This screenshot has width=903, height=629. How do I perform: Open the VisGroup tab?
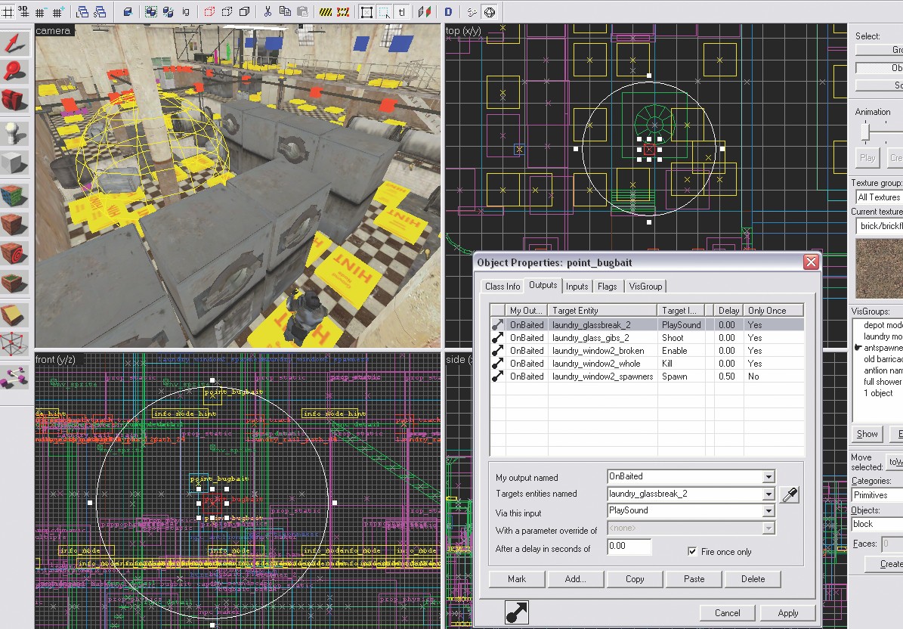pos(645,287)
